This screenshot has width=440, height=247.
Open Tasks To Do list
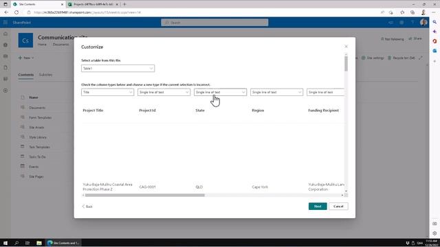coord(37,157)
